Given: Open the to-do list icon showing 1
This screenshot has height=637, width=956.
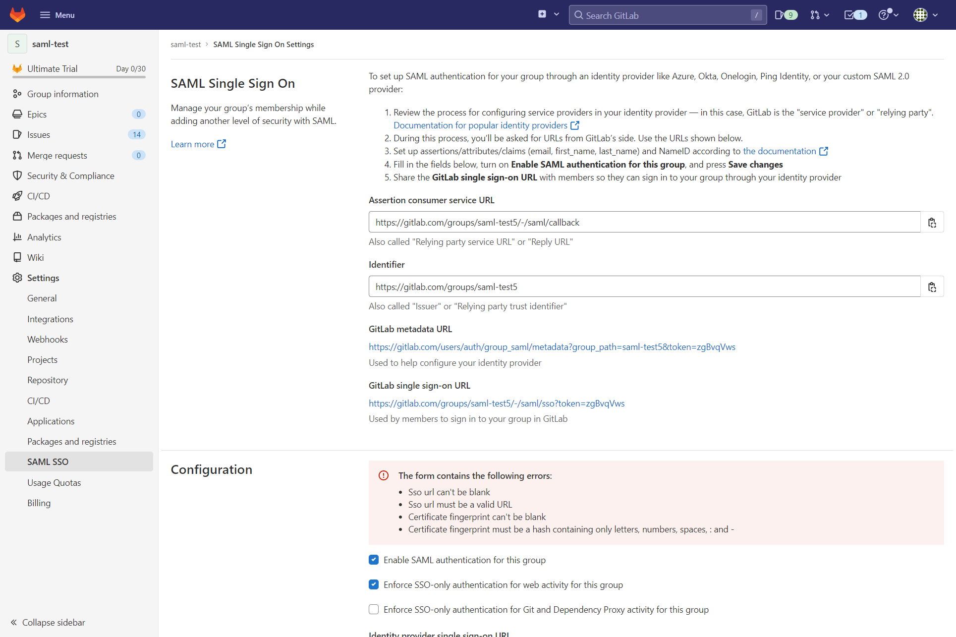Looking at the screenshot, I should [854, 15].
